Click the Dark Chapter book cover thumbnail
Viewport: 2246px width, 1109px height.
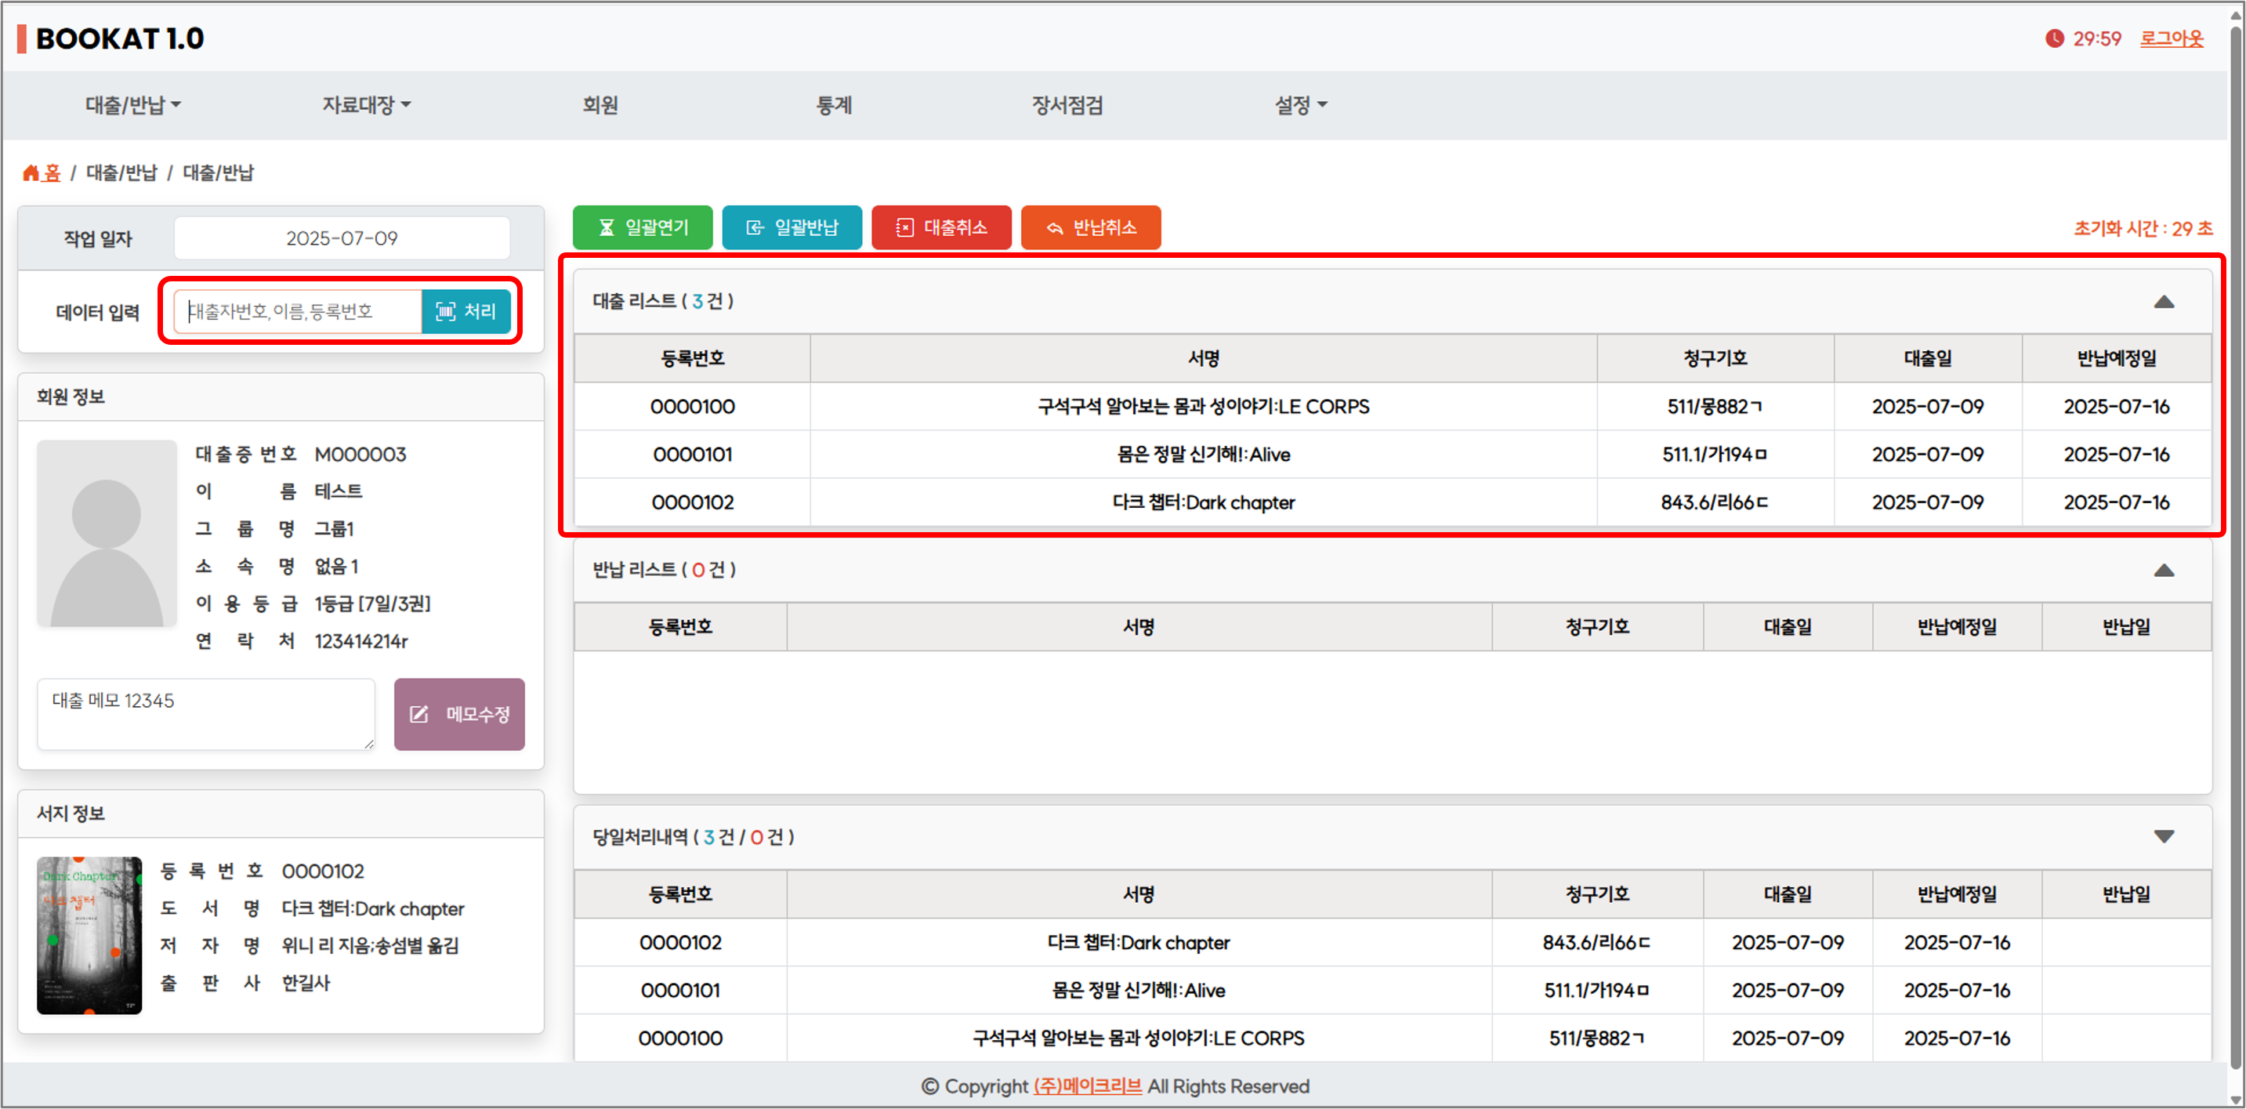[x=89, y=935]
